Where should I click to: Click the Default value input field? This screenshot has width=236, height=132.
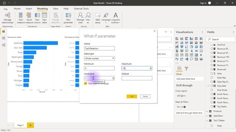(x=137, y=78)
